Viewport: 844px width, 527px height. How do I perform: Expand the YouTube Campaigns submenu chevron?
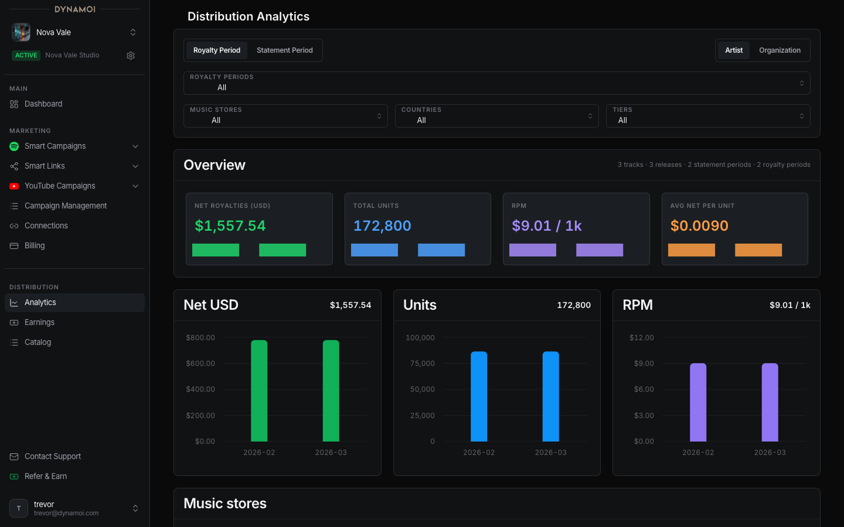point(135,186)
